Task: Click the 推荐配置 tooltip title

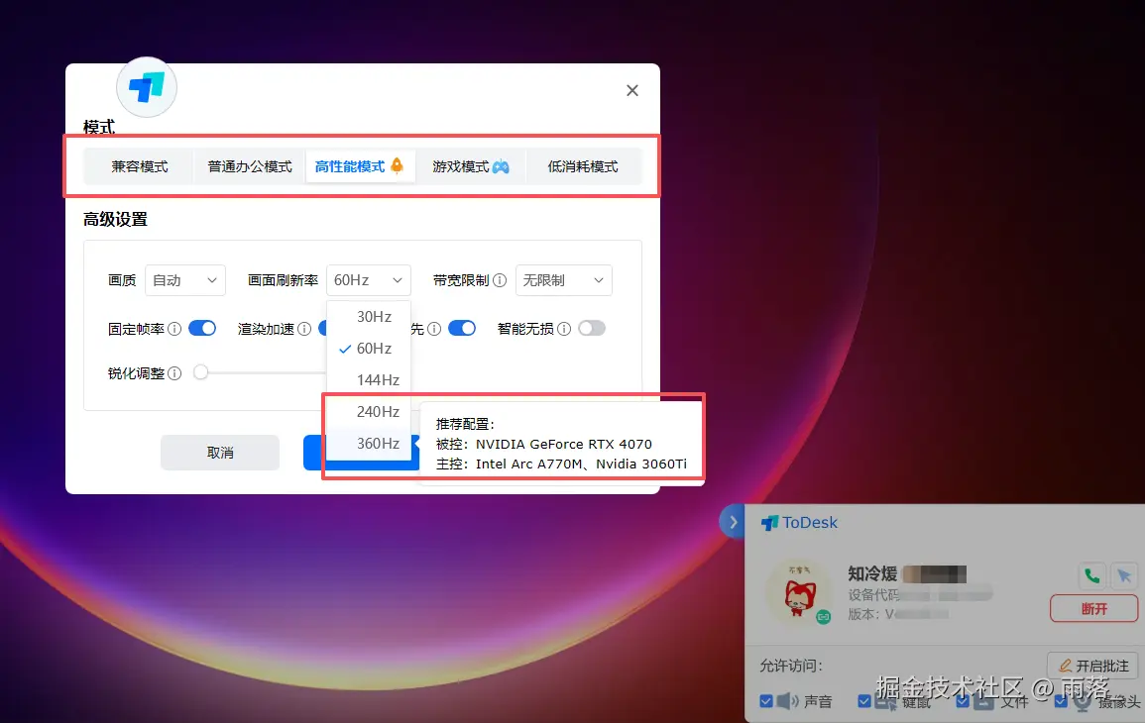Action: tap(465, 424)
